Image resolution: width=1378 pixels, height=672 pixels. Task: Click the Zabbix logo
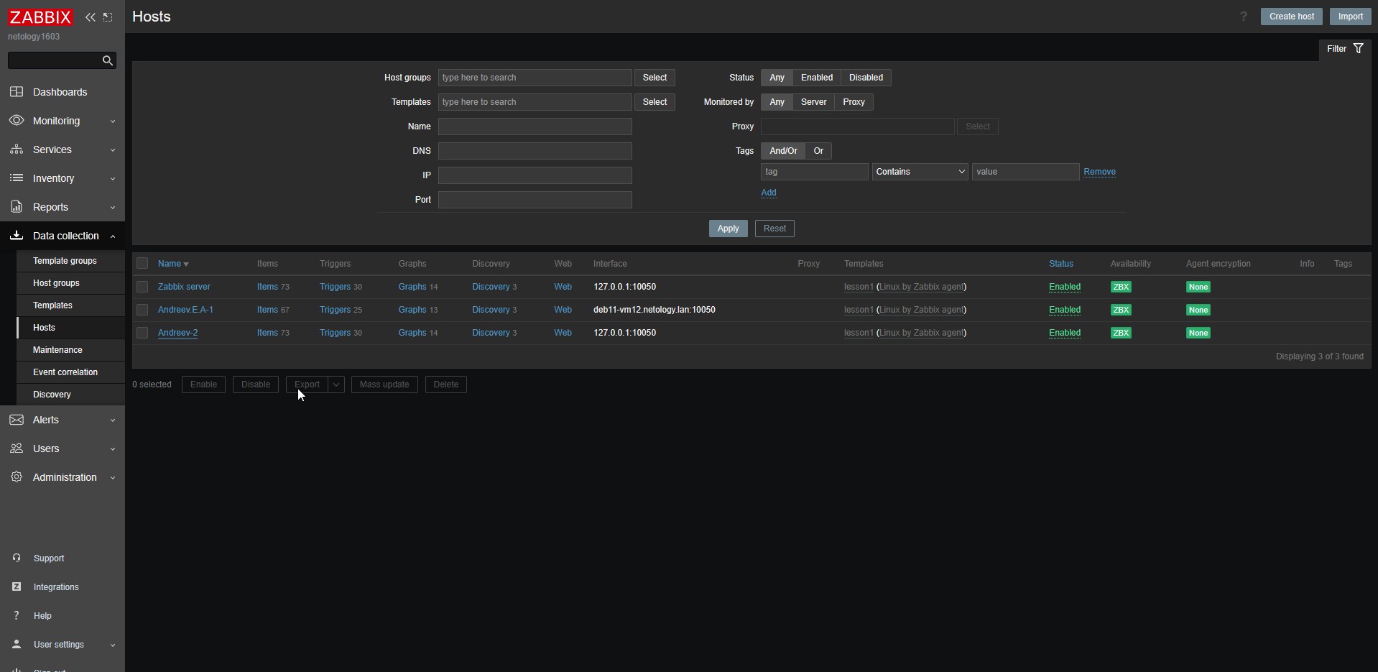[40, 17]
